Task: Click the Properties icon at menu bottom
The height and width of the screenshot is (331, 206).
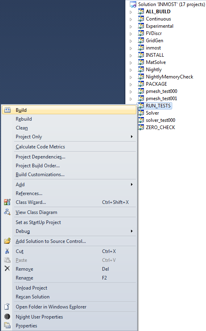Action: [x=7, y=325]
